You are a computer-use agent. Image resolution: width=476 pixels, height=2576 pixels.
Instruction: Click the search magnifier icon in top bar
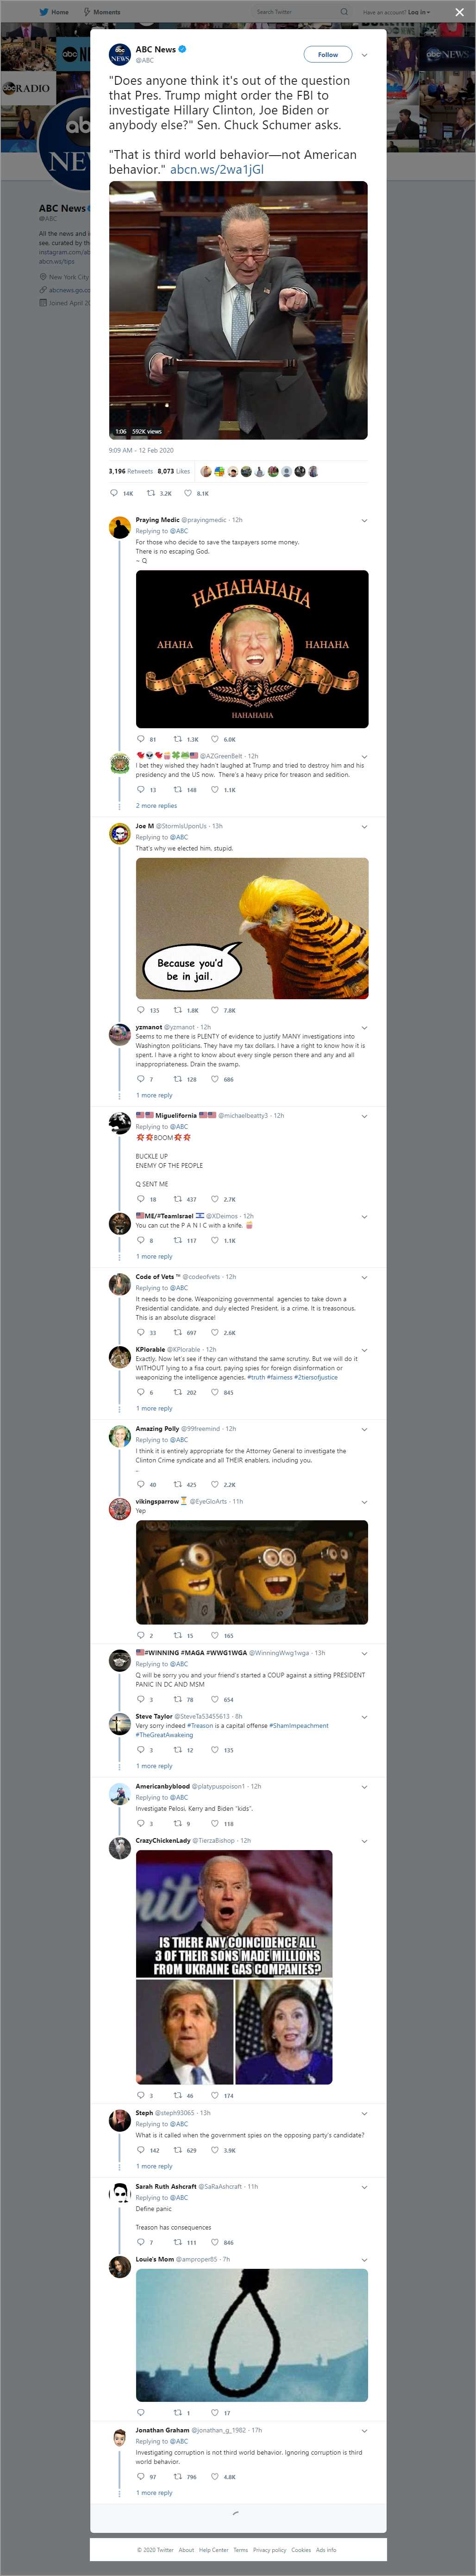[344, 12]
